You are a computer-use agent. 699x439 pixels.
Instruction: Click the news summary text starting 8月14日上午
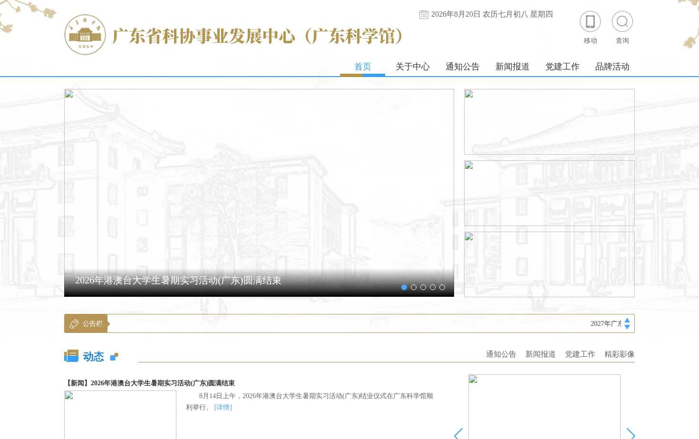[x=310, y=401]
